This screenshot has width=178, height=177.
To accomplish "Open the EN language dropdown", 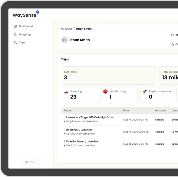I will [x=31, y=162].
